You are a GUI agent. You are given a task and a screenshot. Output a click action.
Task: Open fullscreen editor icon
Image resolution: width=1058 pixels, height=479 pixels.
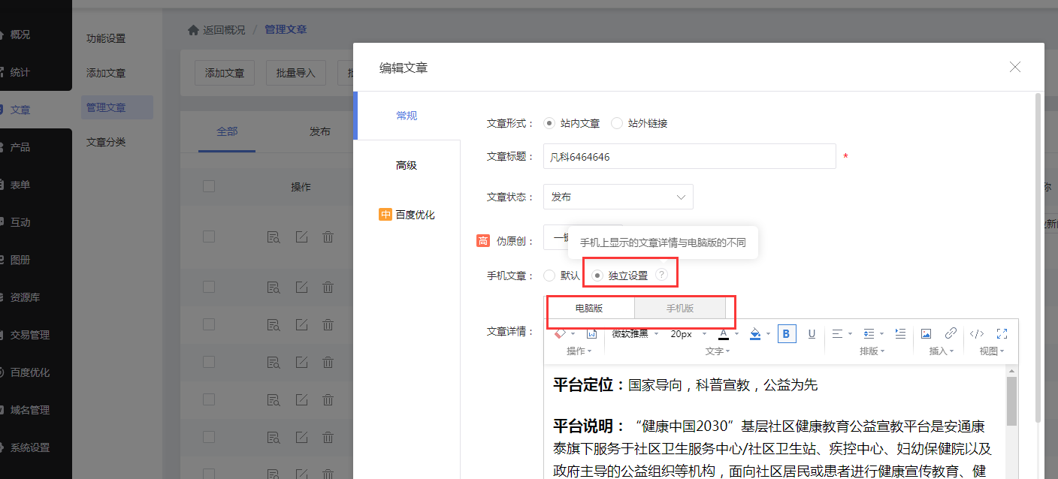tap(1002, 333)
